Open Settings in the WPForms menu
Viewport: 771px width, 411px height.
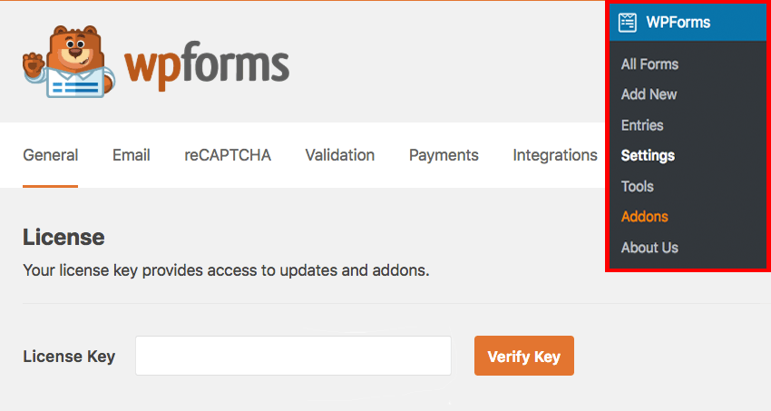point(648,156)
